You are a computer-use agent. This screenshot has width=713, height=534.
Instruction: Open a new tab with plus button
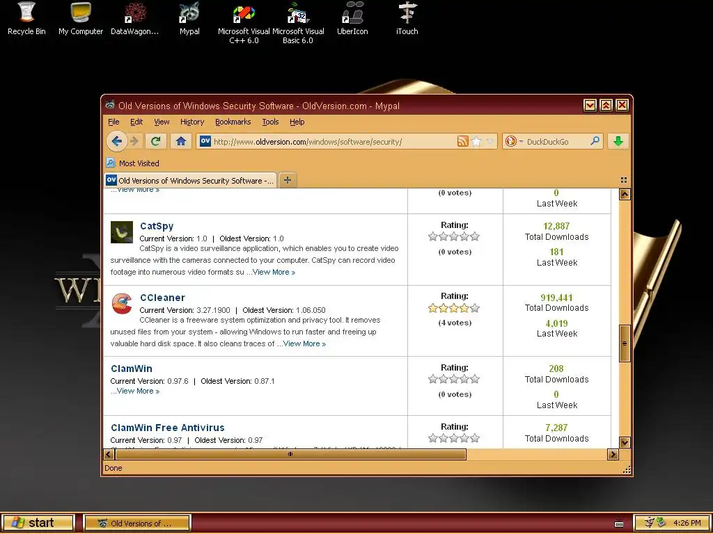(288, 180)
